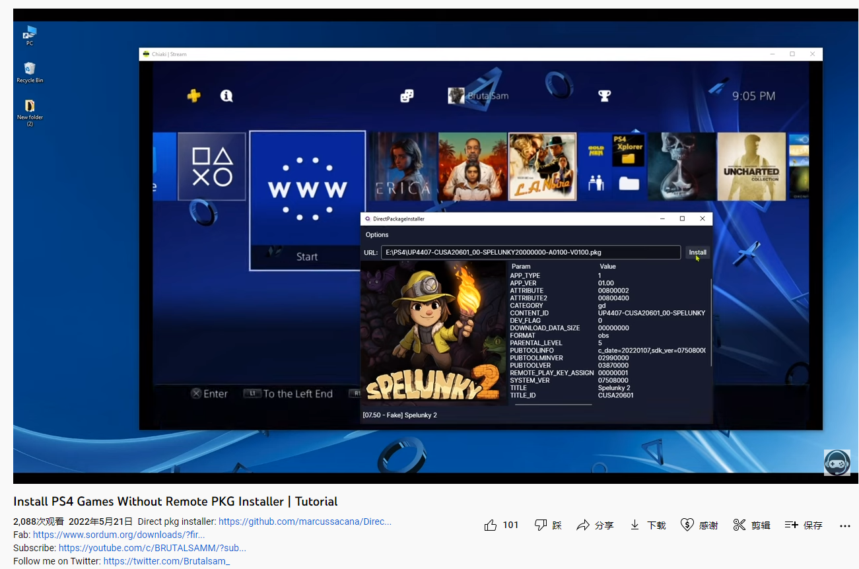Click the value UP4407-CUSA20601_00-SPELUNKY
Viewport: 859px width, 569px height.
pyautogui.click(x=652, y=313)
